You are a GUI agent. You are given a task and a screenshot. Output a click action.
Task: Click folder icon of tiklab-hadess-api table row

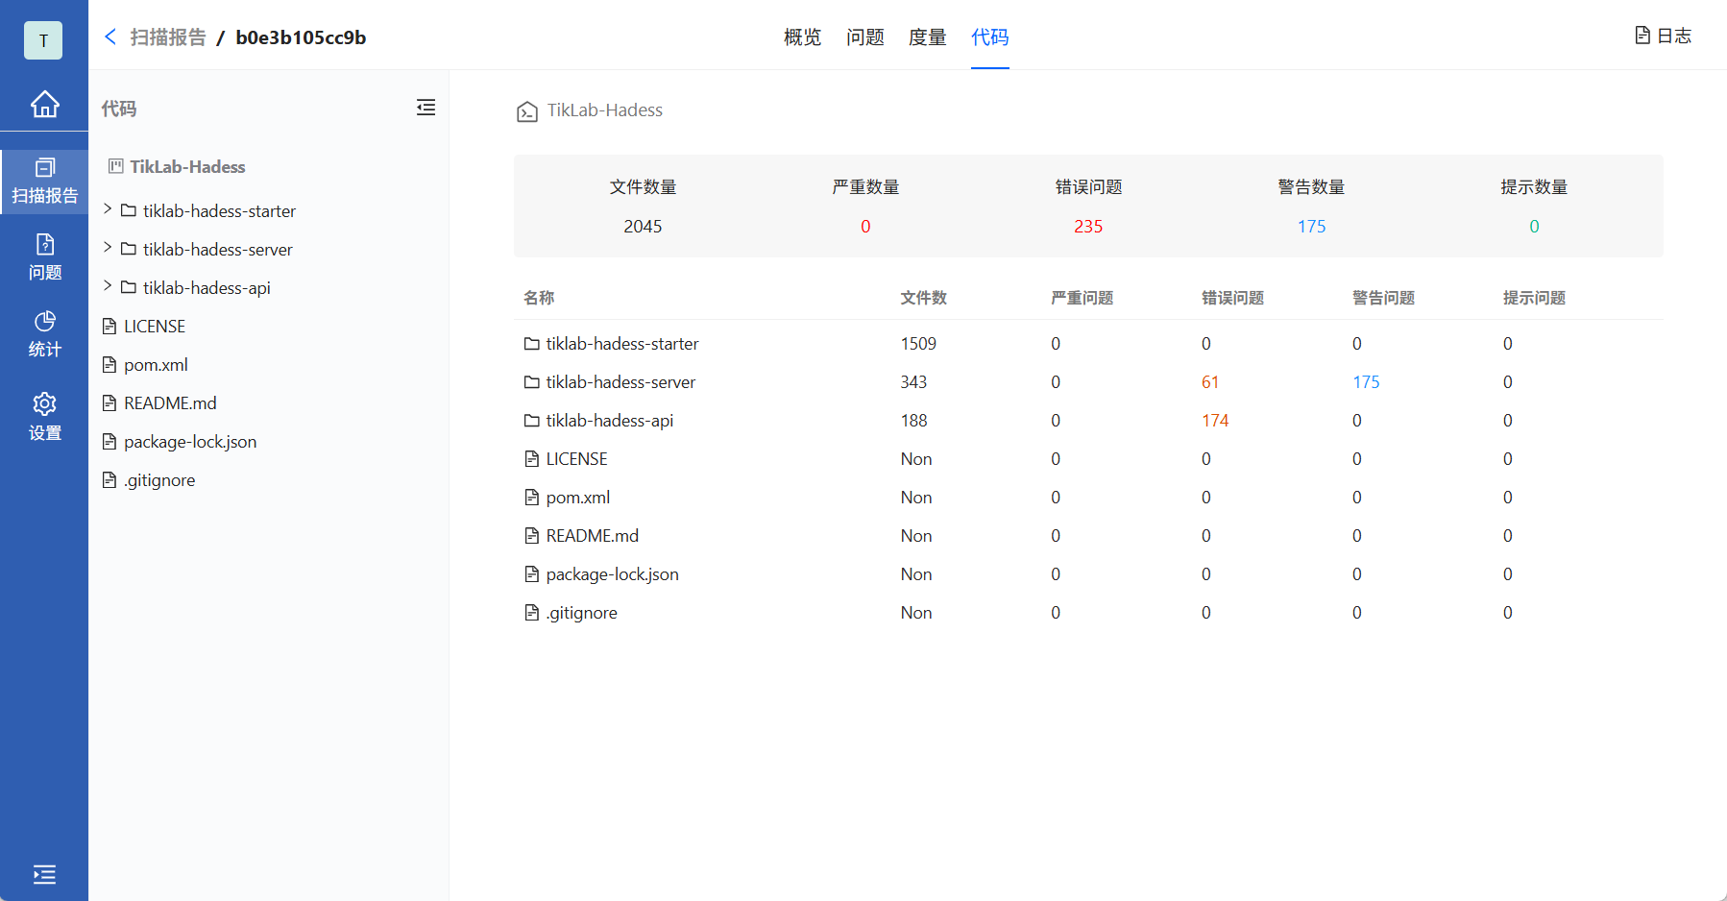531,421
